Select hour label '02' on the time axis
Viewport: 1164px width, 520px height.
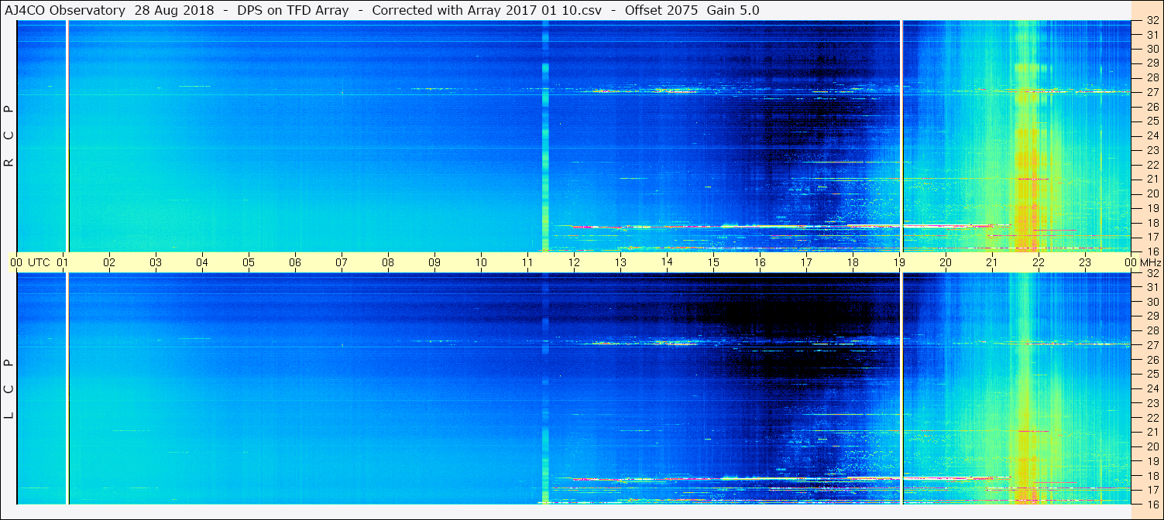point(110,262)
